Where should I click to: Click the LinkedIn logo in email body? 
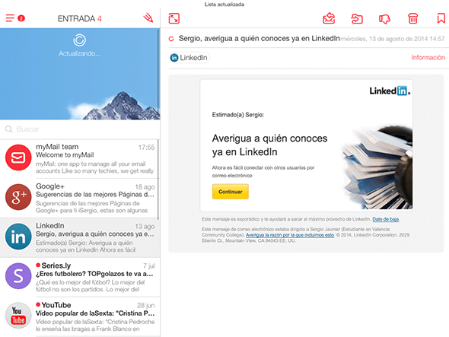point(390,91)
